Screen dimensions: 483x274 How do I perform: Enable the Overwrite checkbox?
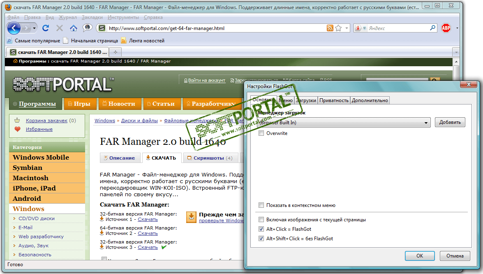(261, 133)
